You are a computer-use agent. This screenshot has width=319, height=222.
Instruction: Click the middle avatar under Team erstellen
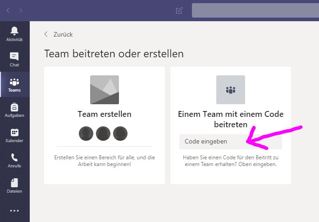(103, 134)
